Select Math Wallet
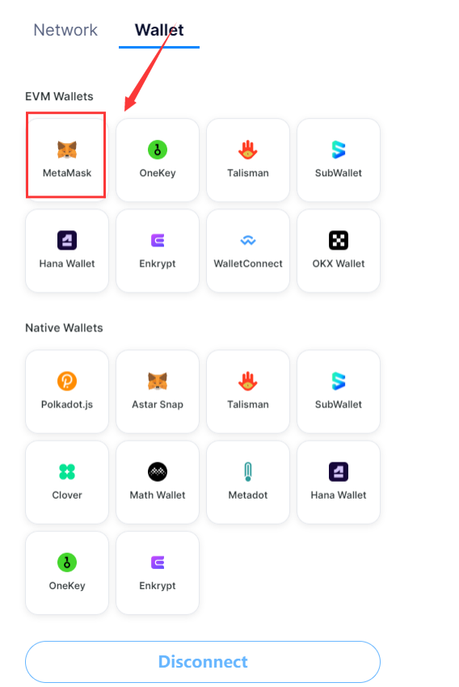This screenshot has width=459, height=687. [158, 482]
